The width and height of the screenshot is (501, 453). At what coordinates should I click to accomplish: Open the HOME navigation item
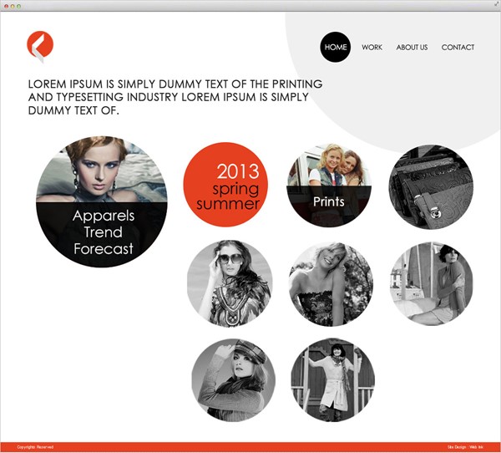(x=336, y=47)
